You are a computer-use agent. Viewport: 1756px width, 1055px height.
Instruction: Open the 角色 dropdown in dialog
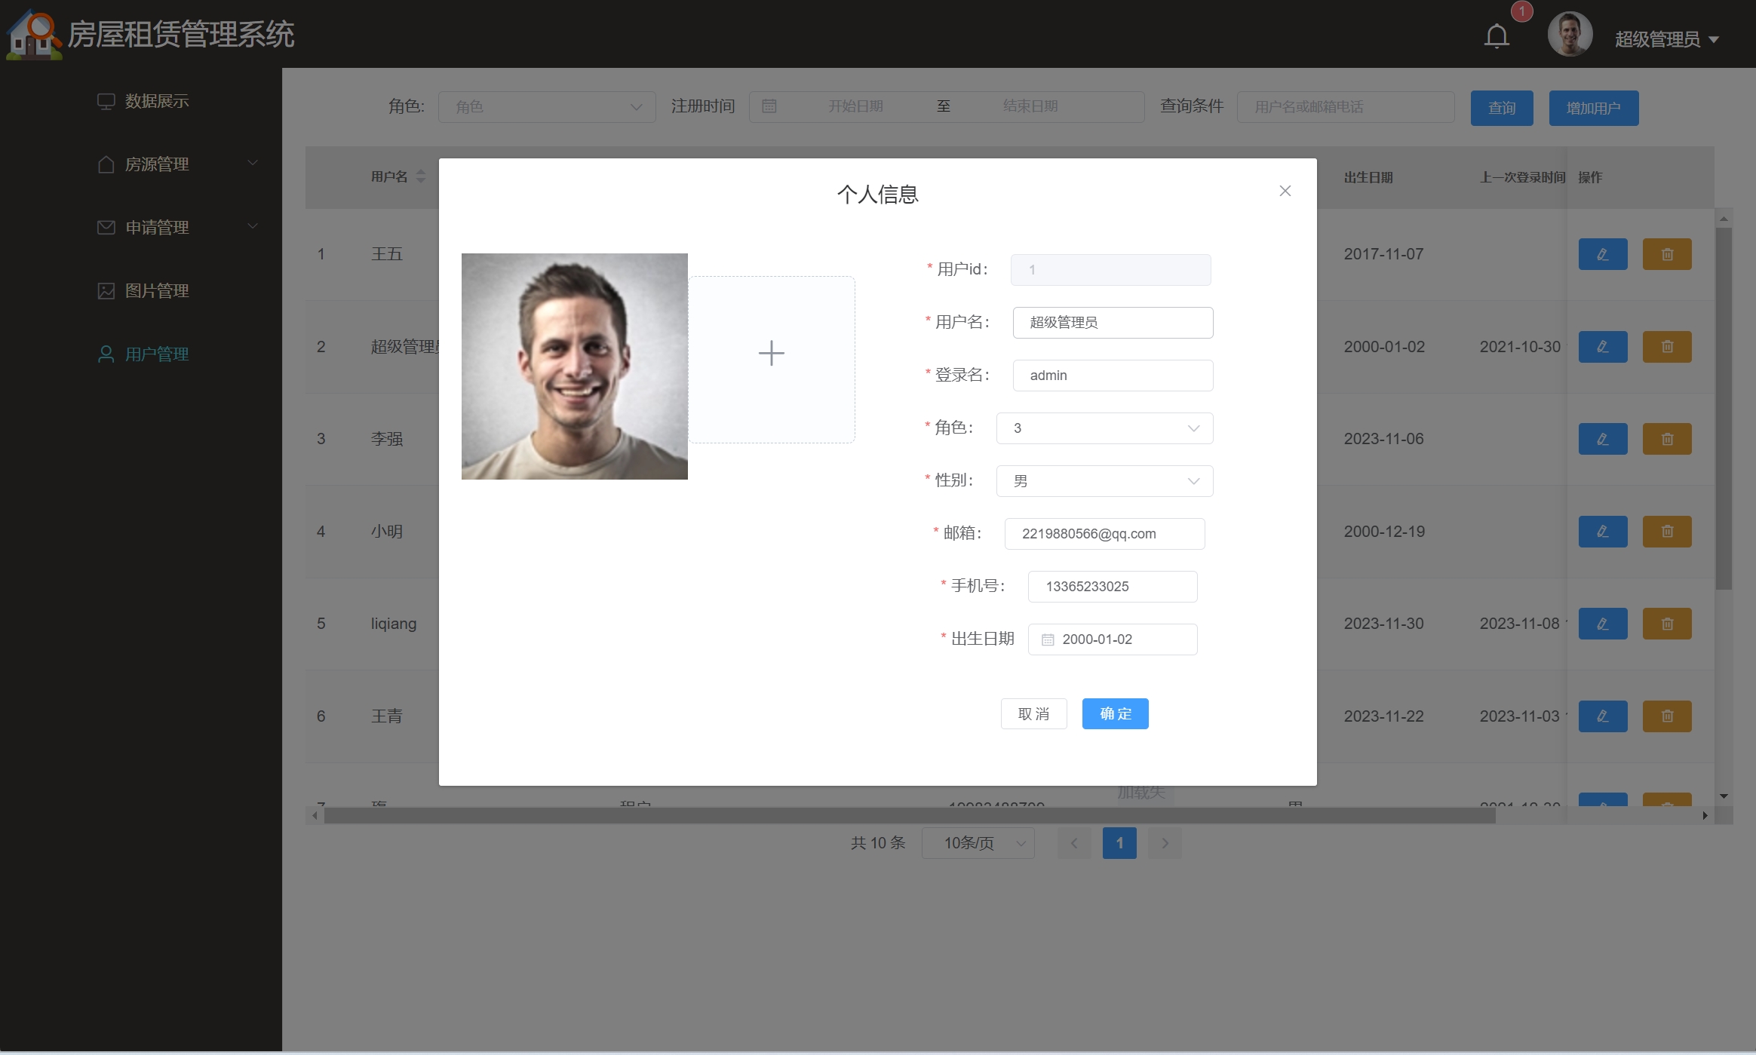click(1104, 428)
